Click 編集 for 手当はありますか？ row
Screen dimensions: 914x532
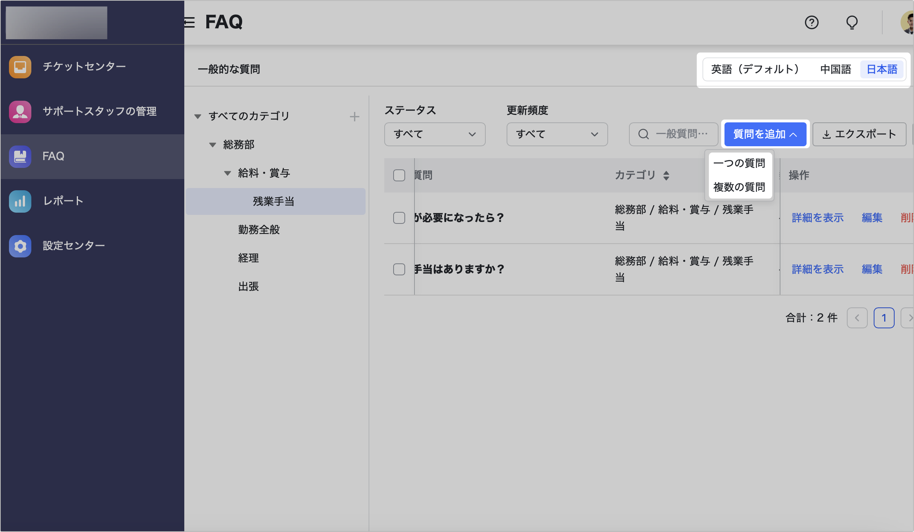(872, 269)
